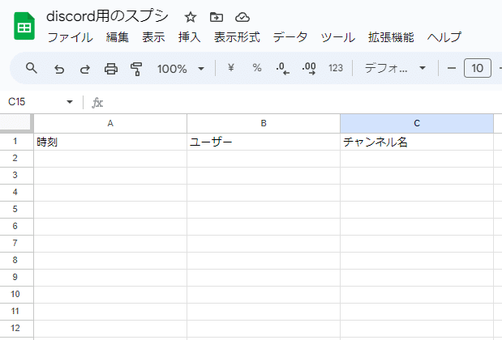Open the search menus magnifier icon
The image size is (502, 340).
click(32, 68)
